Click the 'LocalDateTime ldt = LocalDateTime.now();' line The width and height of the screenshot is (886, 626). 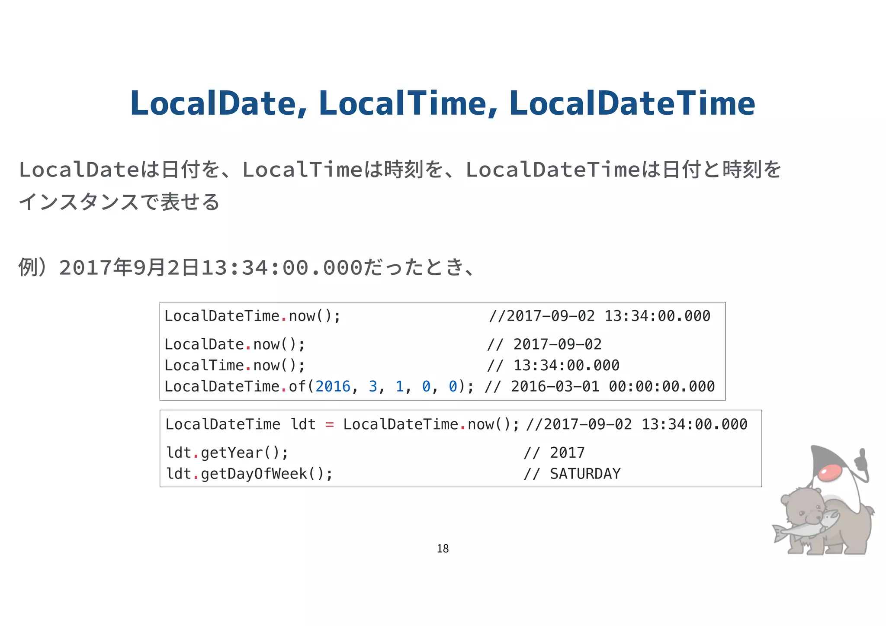[343, 424]
